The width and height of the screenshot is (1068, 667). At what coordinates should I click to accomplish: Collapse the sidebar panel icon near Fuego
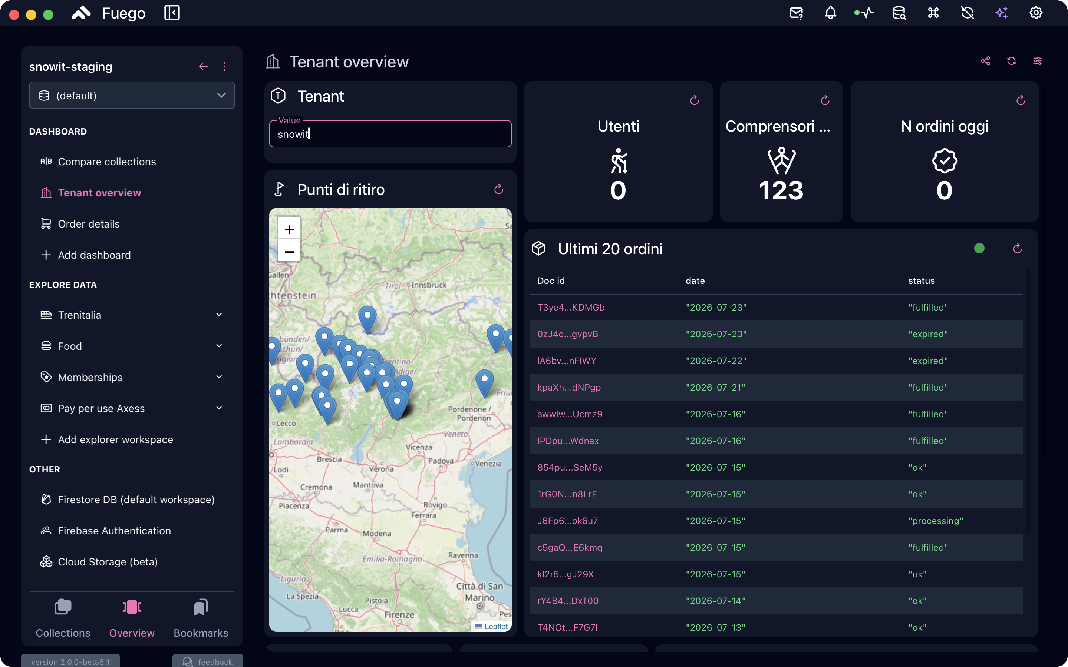coord(172,13)
